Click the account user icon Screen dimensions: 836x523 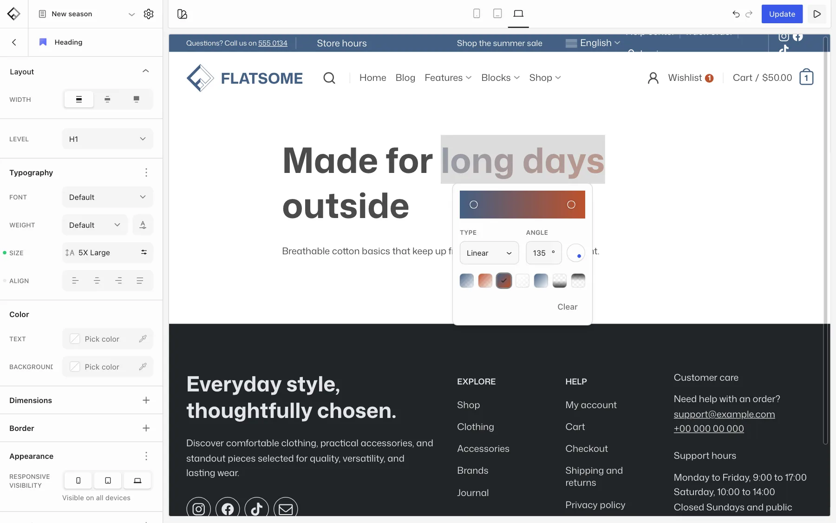coord(653,78)
